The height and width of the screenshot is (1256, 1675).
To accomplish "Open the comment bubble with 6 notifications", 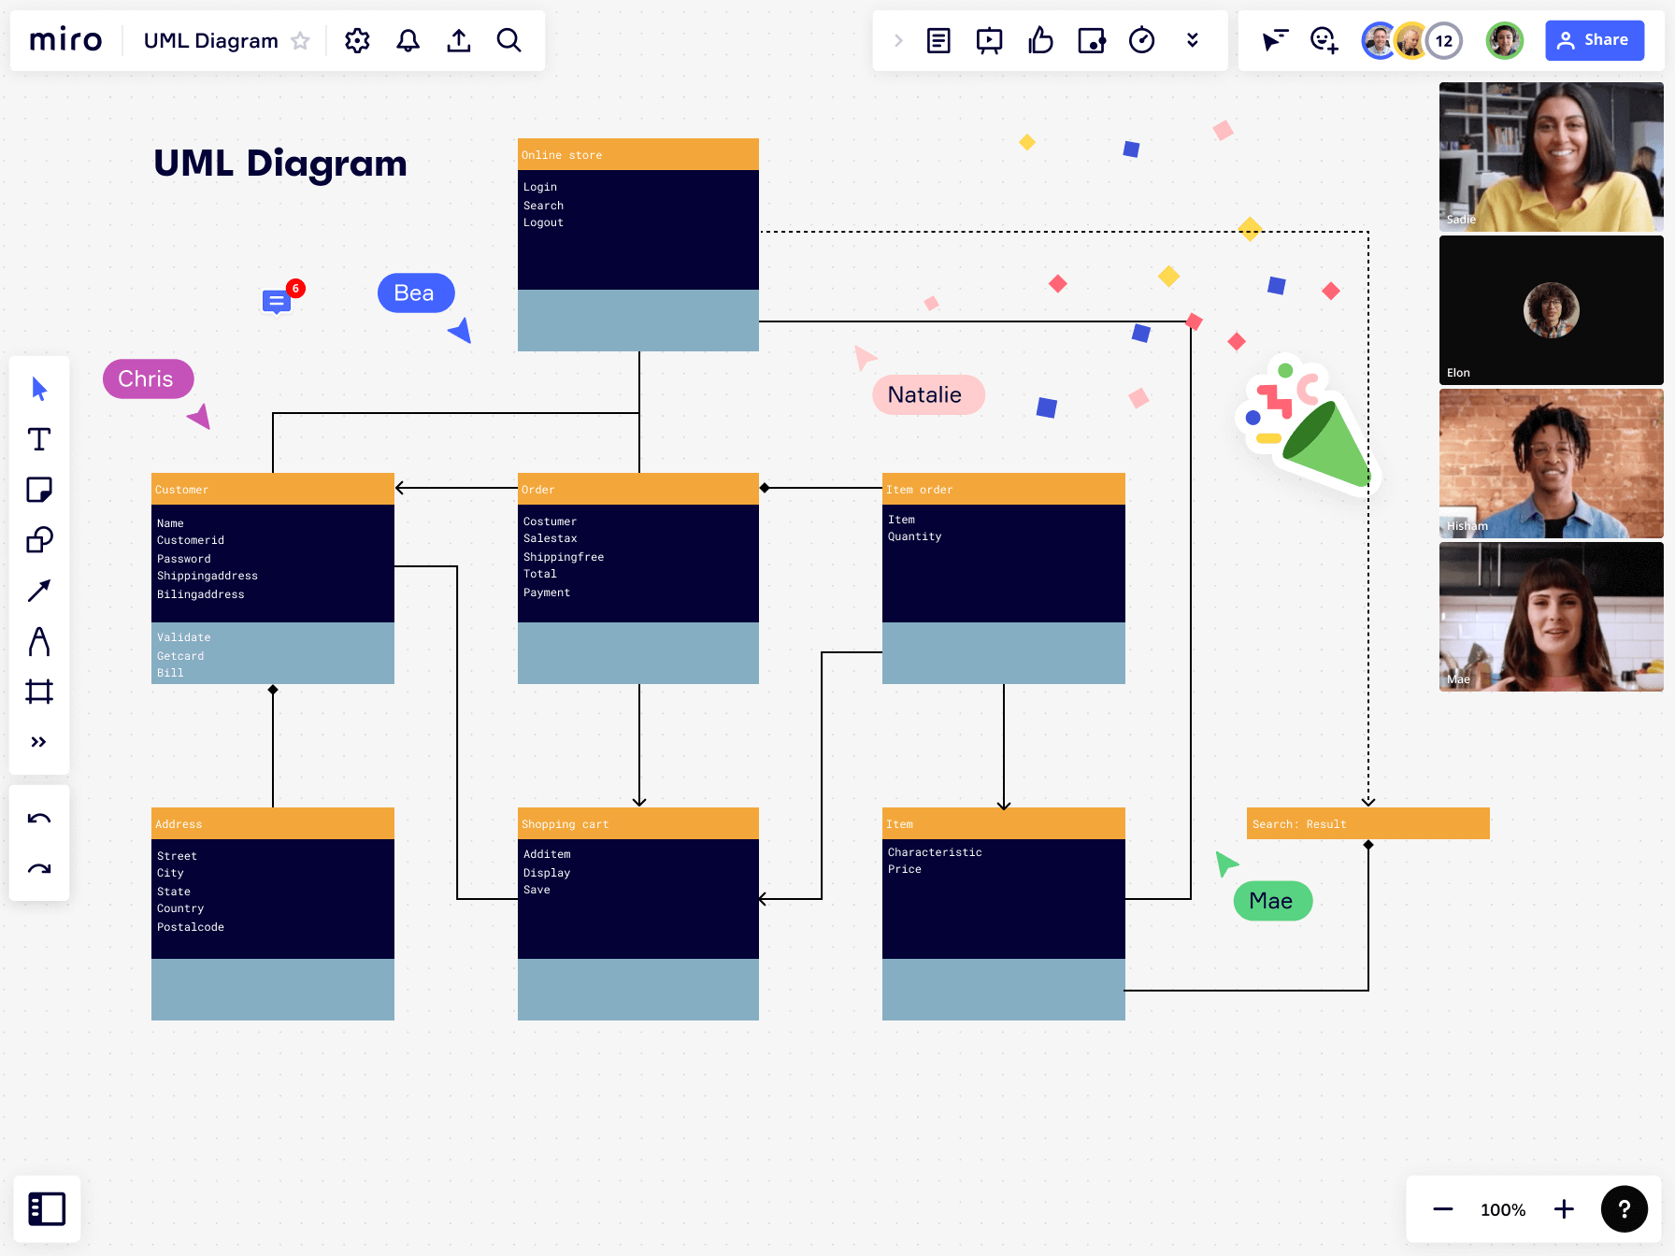I will click(x=277, y=301).
